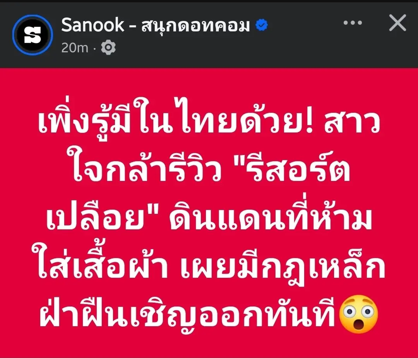Click the phrase "เผยมีกฎเหล็ก"
The height and width of the screenshot is (358, 418).
coord(283,265)
